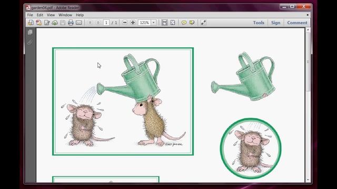Click the Edit/sign document toolbar icon

click(x=47, y=23)
